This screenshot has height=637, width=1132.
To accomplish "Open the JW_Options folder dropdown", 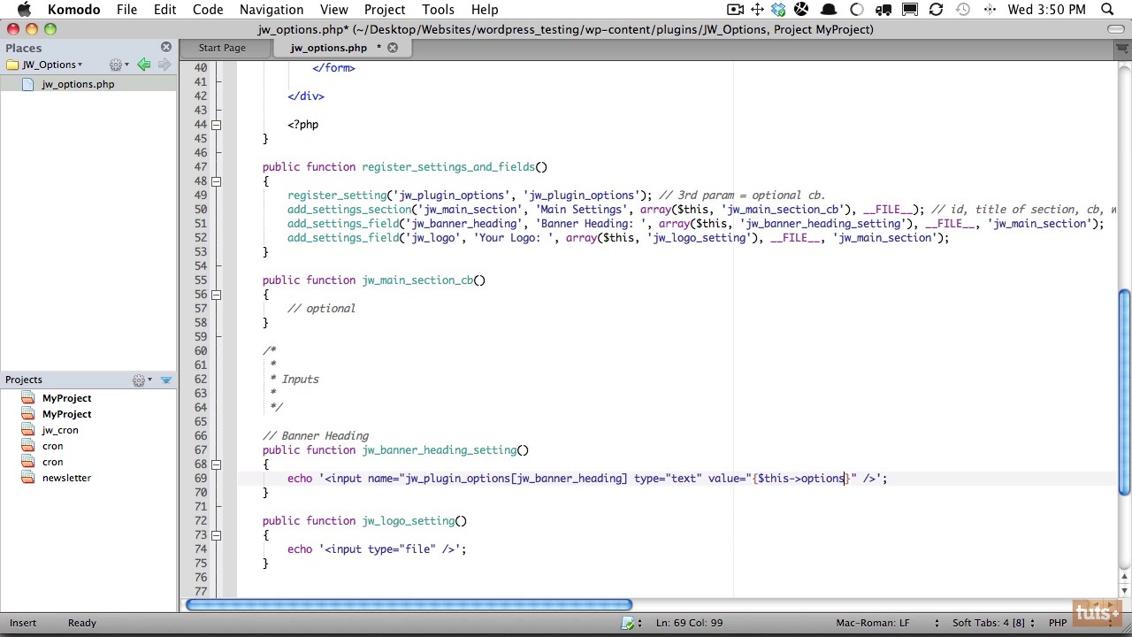I will [52, 65].
